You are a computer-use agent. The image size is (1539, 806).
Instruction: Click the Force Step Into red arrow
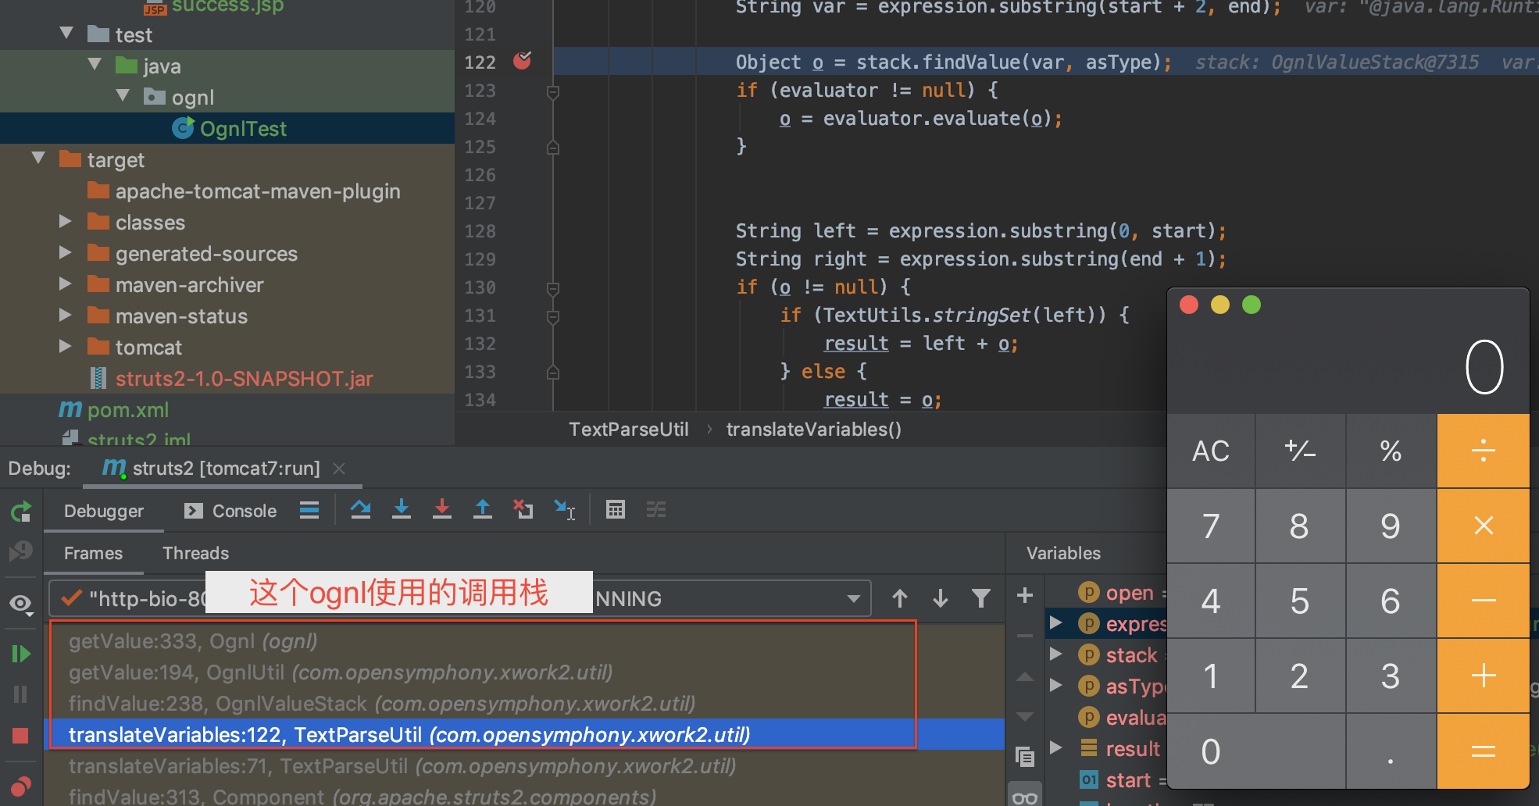pyautogui.click(x=442, y=510)
